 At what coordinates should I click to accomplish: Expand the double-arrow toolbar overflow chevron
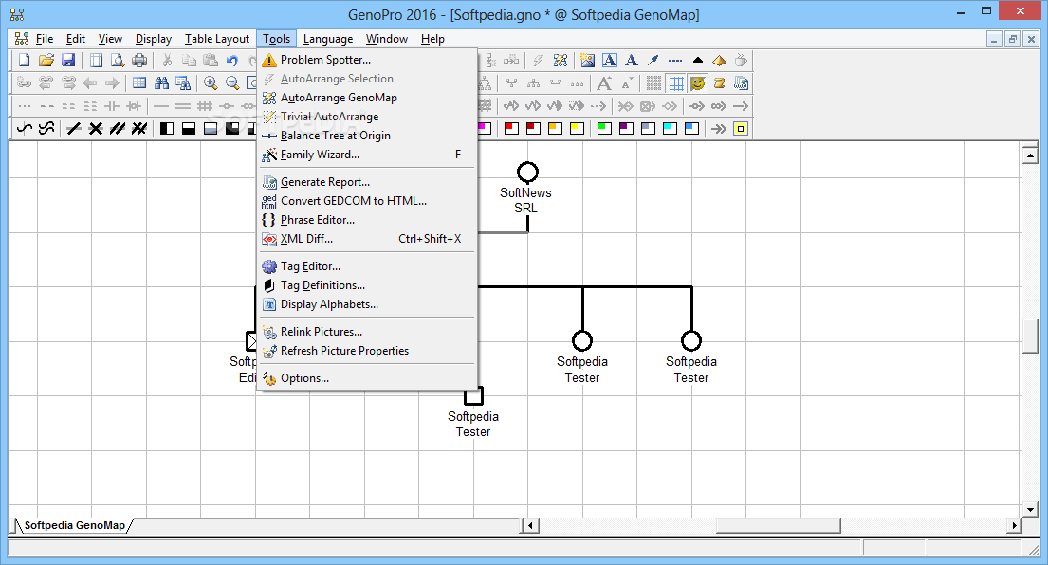(719, 128)
